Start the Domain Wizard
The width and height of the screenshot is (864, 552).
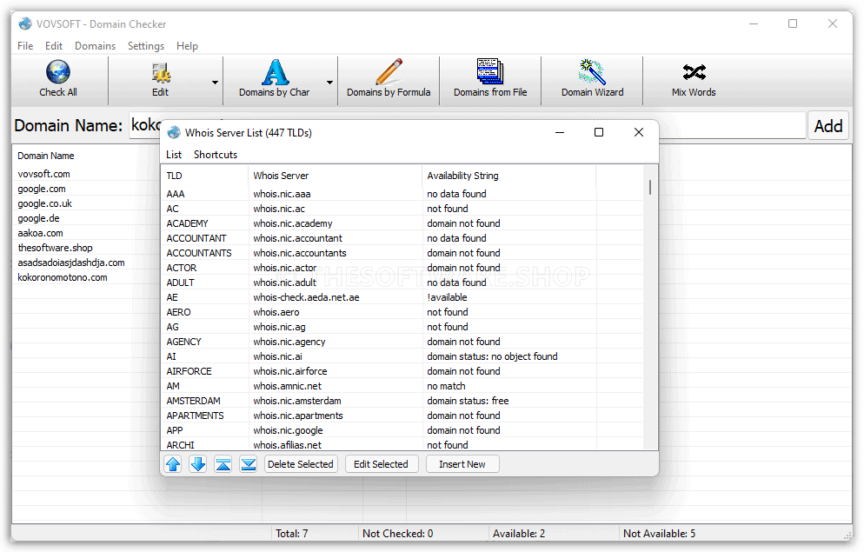592,79
